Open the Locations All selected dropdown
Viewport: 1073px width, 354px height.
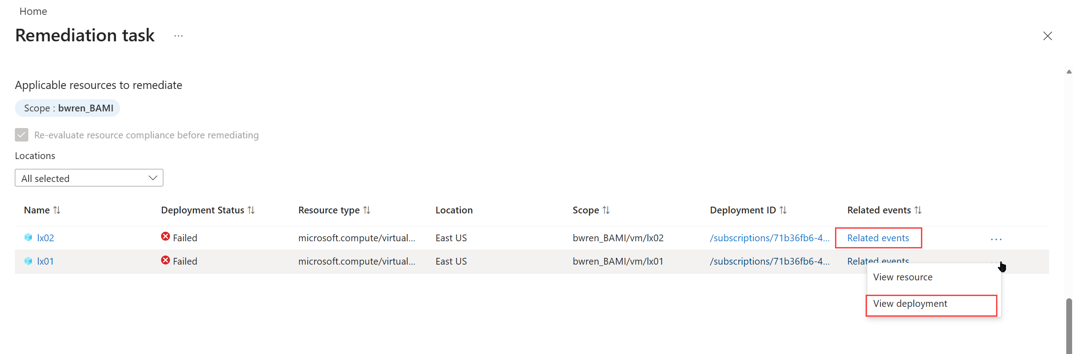89,178
